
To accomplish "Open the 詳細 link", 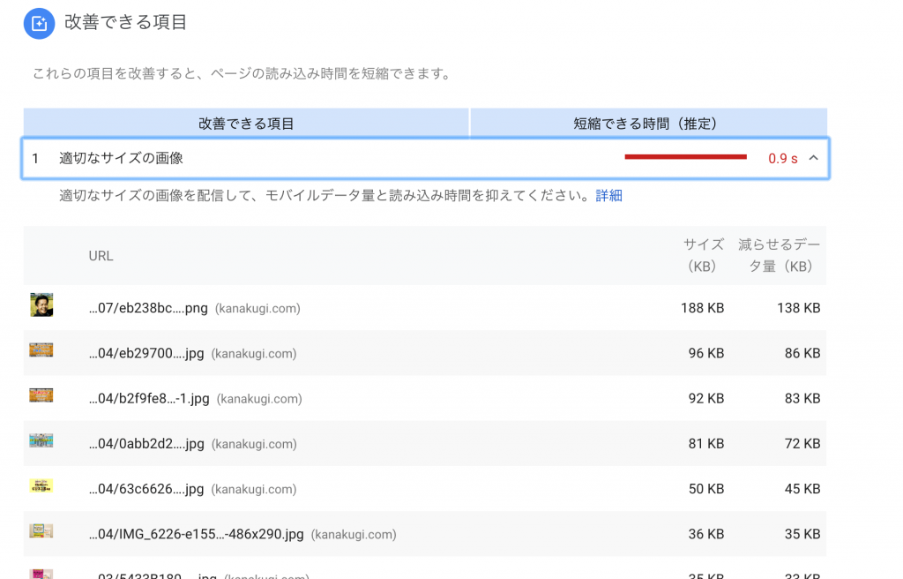I will point(608,195).
